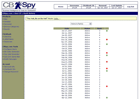Click the red down arrow for May 31, 2006
The image size is (140, 99).
(x=107, y=86)
